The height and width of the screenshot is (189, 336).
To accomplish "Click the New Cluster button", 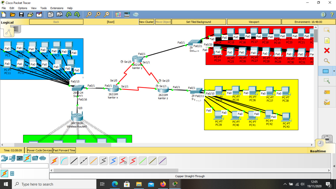I will pyautogui.click(x=146, y=22).
